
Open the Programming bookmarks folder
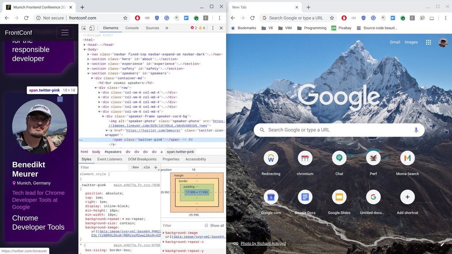[x=312, y=28]
